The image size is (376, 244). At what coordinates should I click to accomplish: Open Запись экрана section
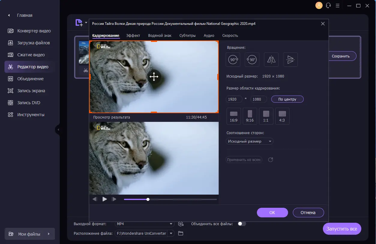click(x=29, y=91)
